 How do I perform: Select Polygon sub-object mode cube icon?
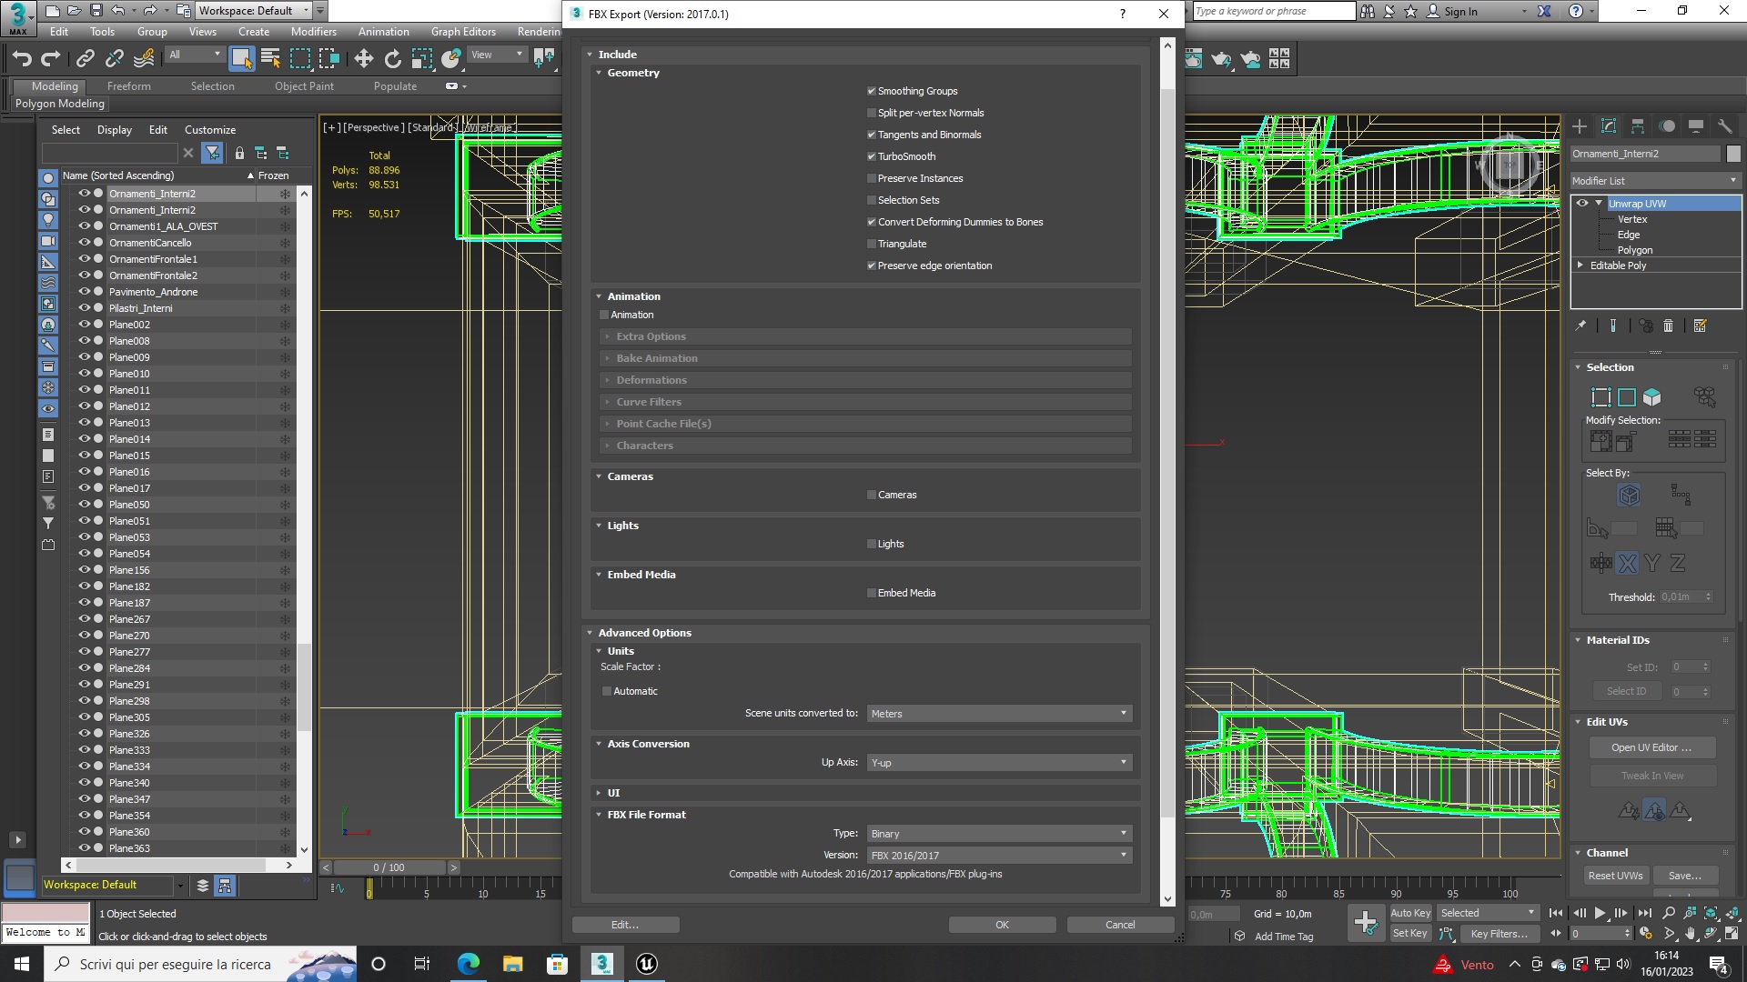pos(1651,397)
